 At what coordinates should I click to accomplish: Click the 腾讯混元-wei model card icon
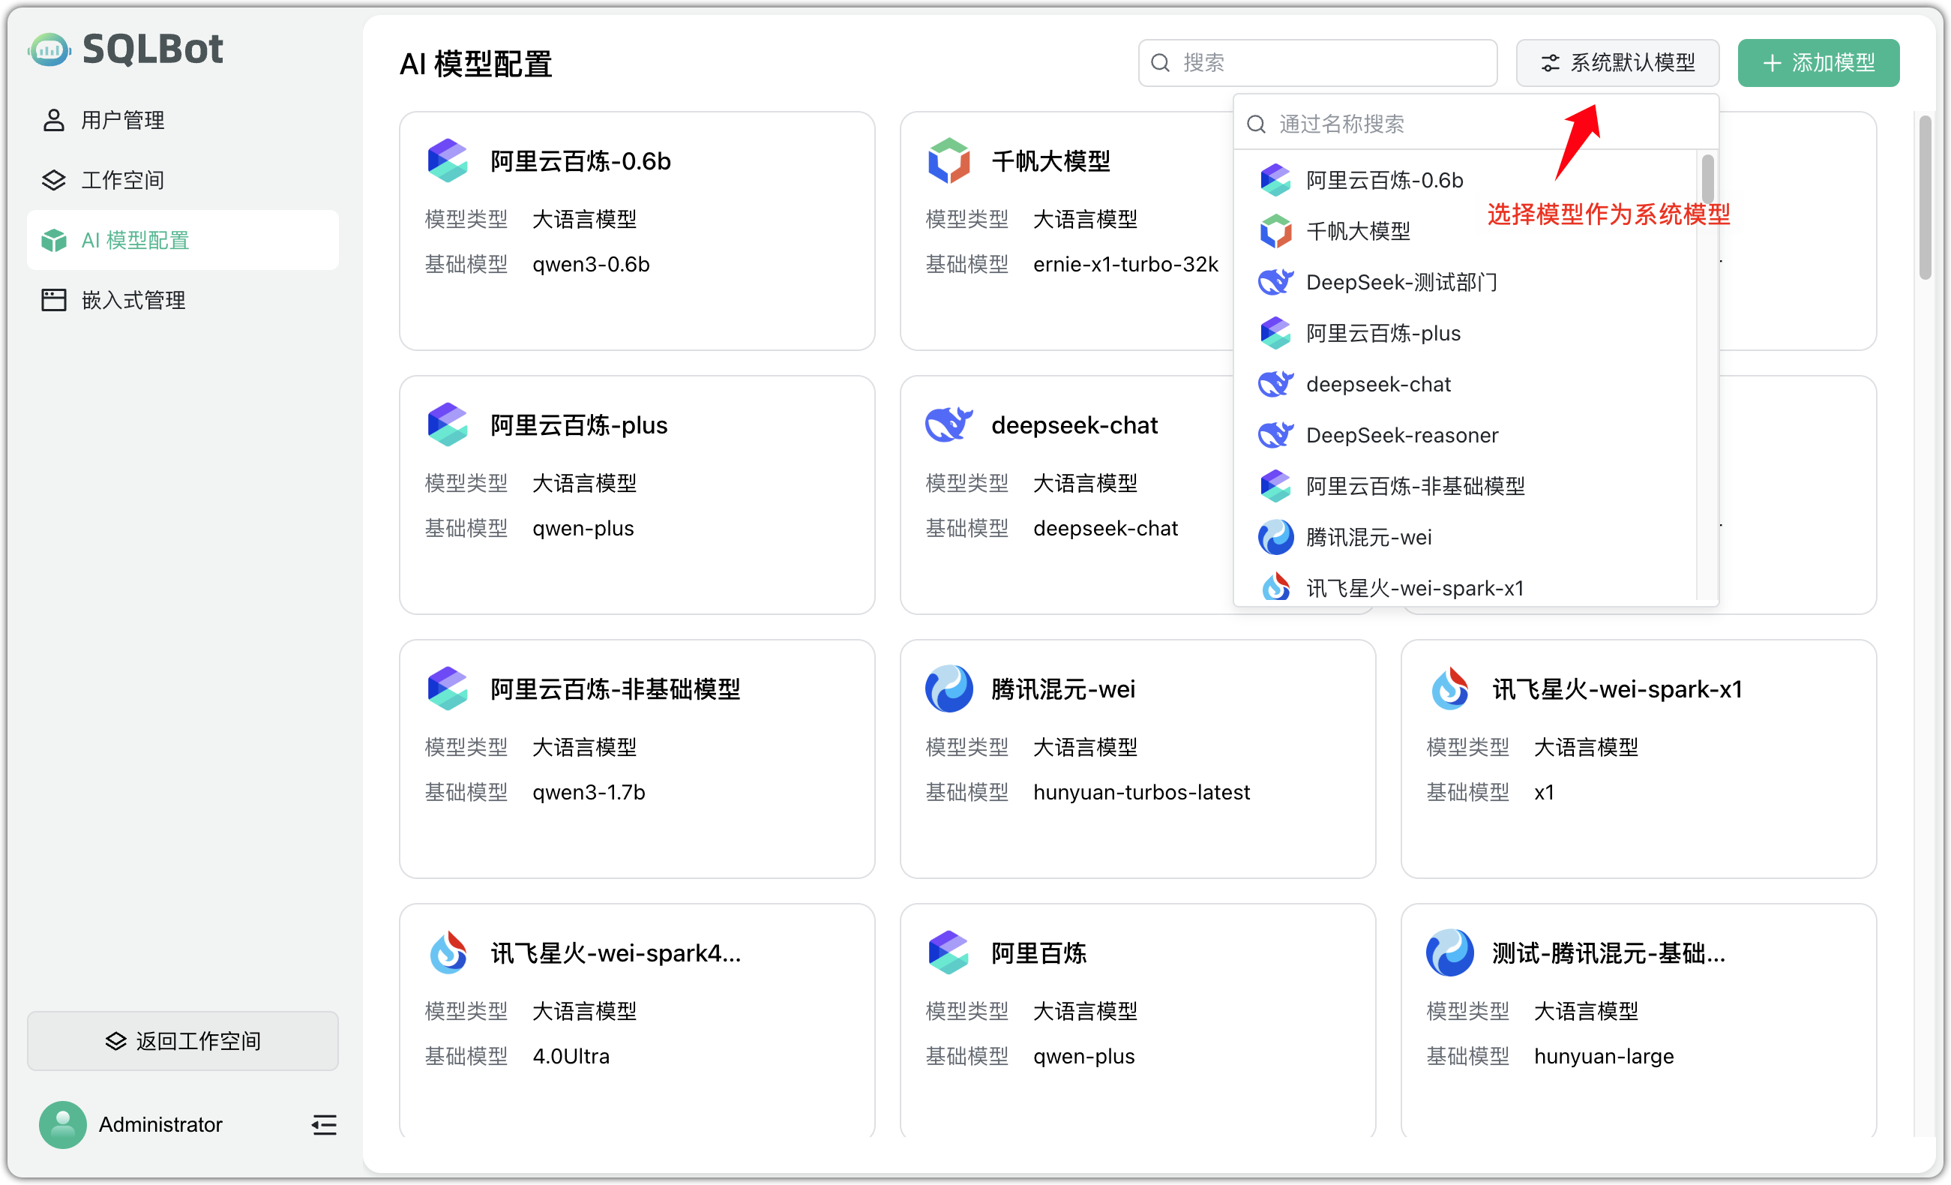tap(948, 688)
